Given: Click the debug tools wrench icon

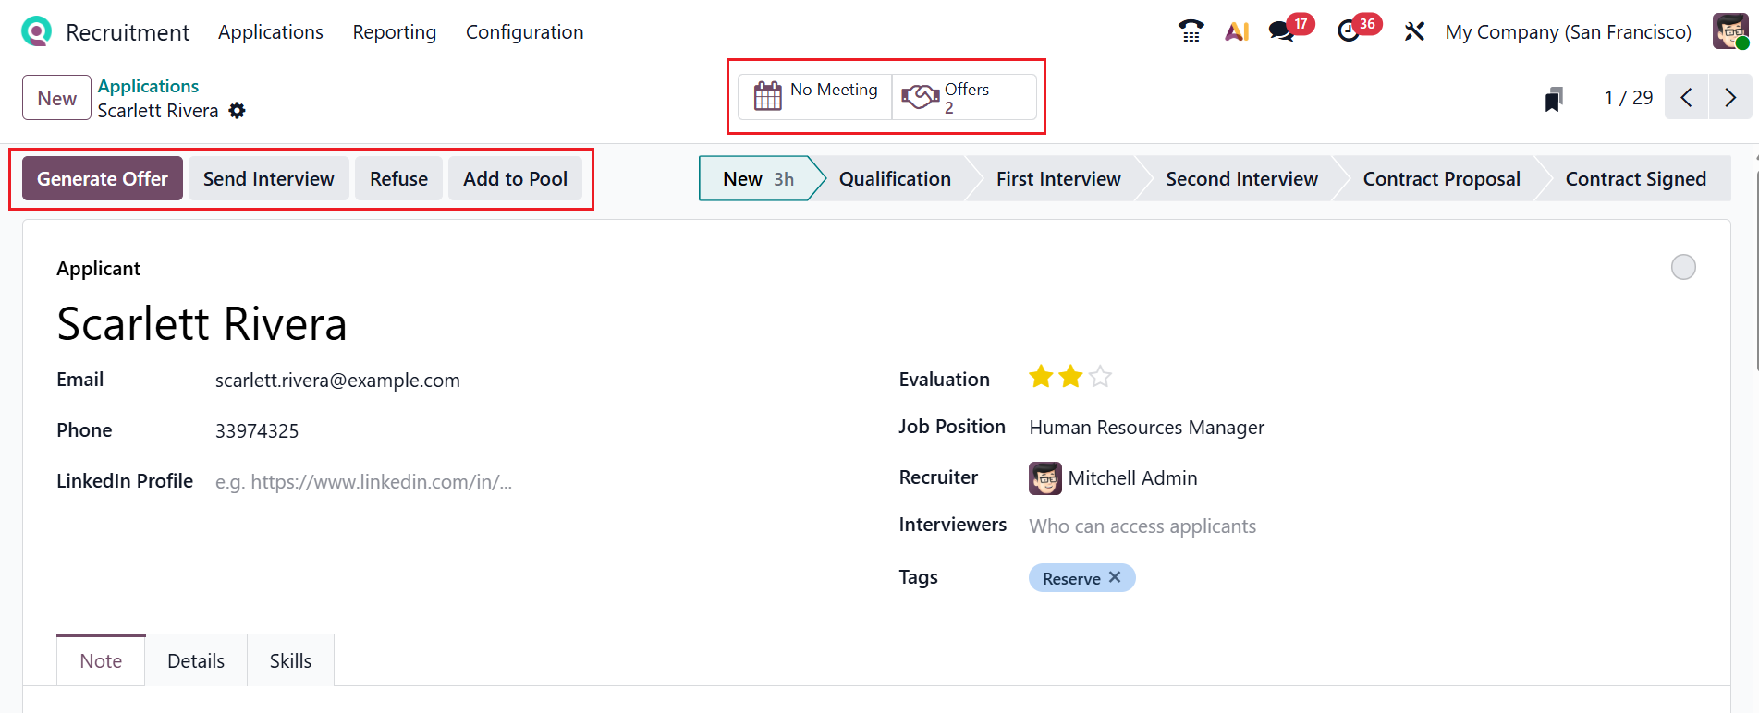Looking at the screenshot, I should 1414,31.
